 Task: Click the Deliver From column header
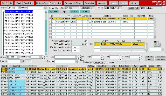click(124, 66)
